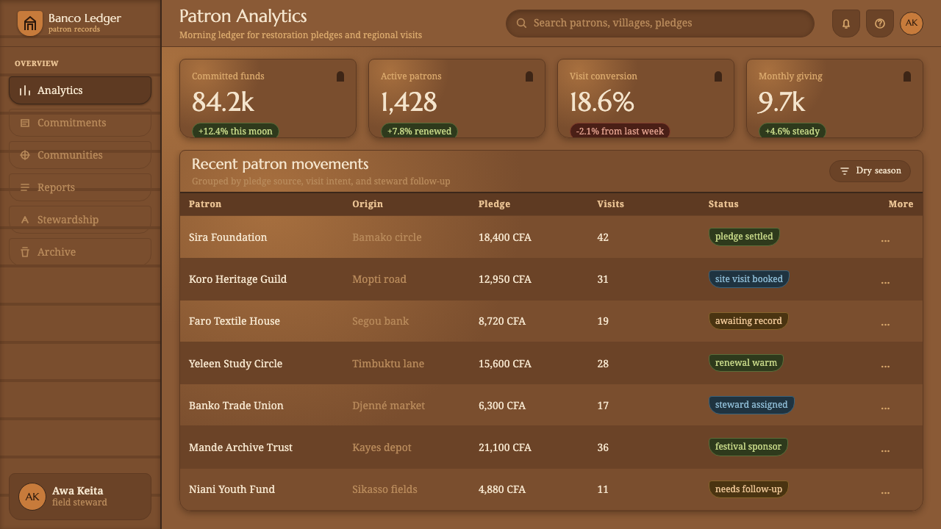Click the needs follow-up status badge
941x529 pixels.
point(748,489)
